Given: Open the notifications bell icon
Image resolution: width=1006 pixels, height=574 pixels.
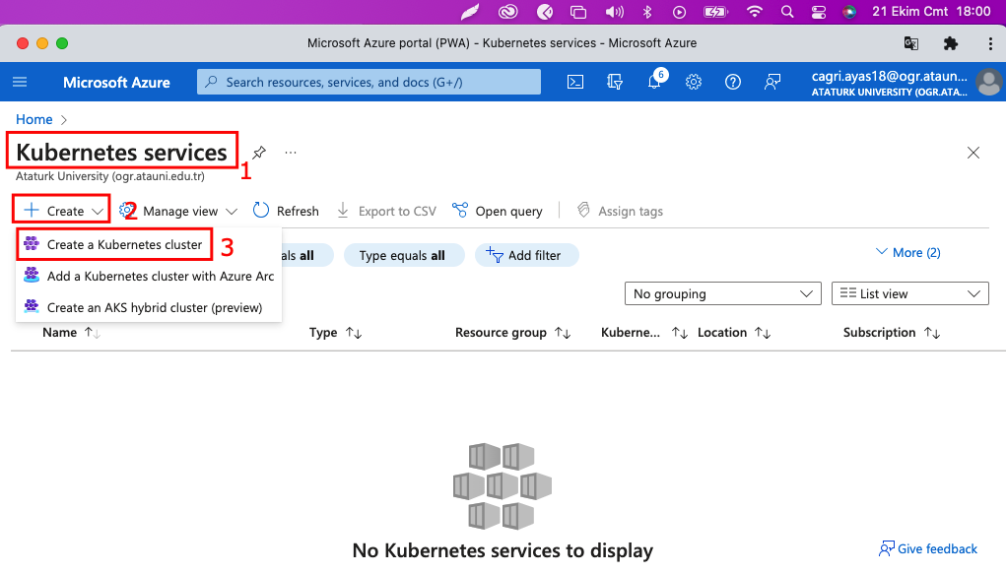Looking at the screenshot, I should pos(654,83).
